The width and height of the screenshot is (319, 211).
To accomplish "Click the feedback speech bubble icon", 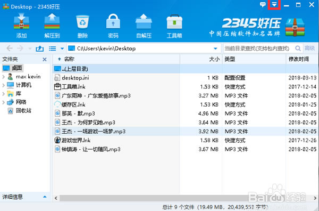I will (x=263, y=4).
